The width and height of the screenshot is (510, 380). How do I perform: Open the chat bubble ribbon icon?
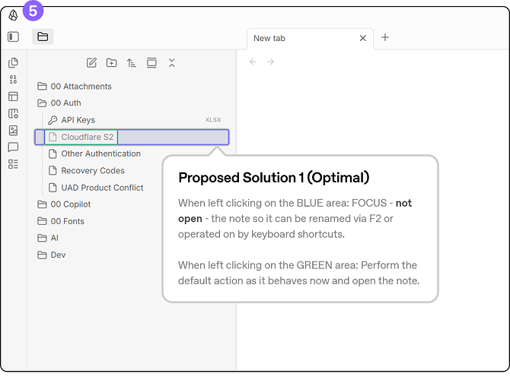(13, 147)
